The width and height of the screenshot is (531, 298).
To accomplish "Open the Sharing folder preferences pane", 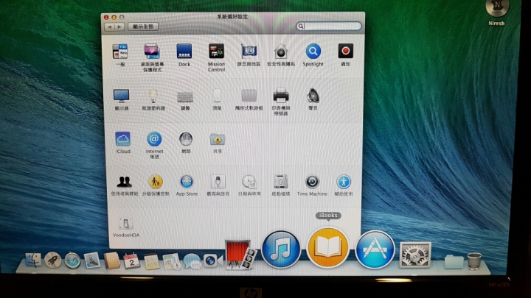I will pyautogui.click(x=217, y=139).
